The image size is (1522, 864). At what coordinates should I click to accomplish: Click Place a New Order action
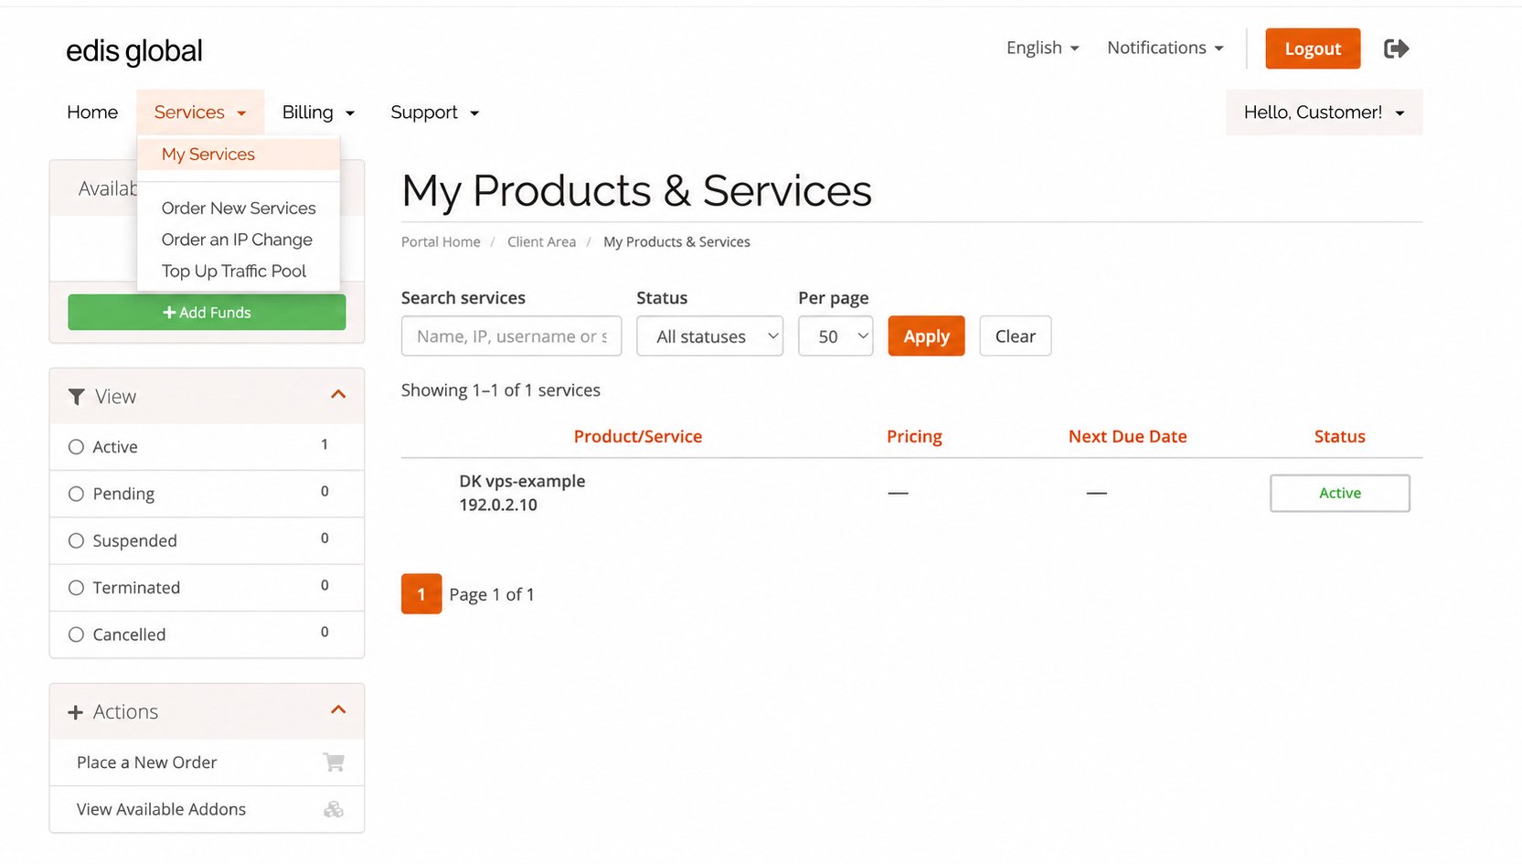207,763
